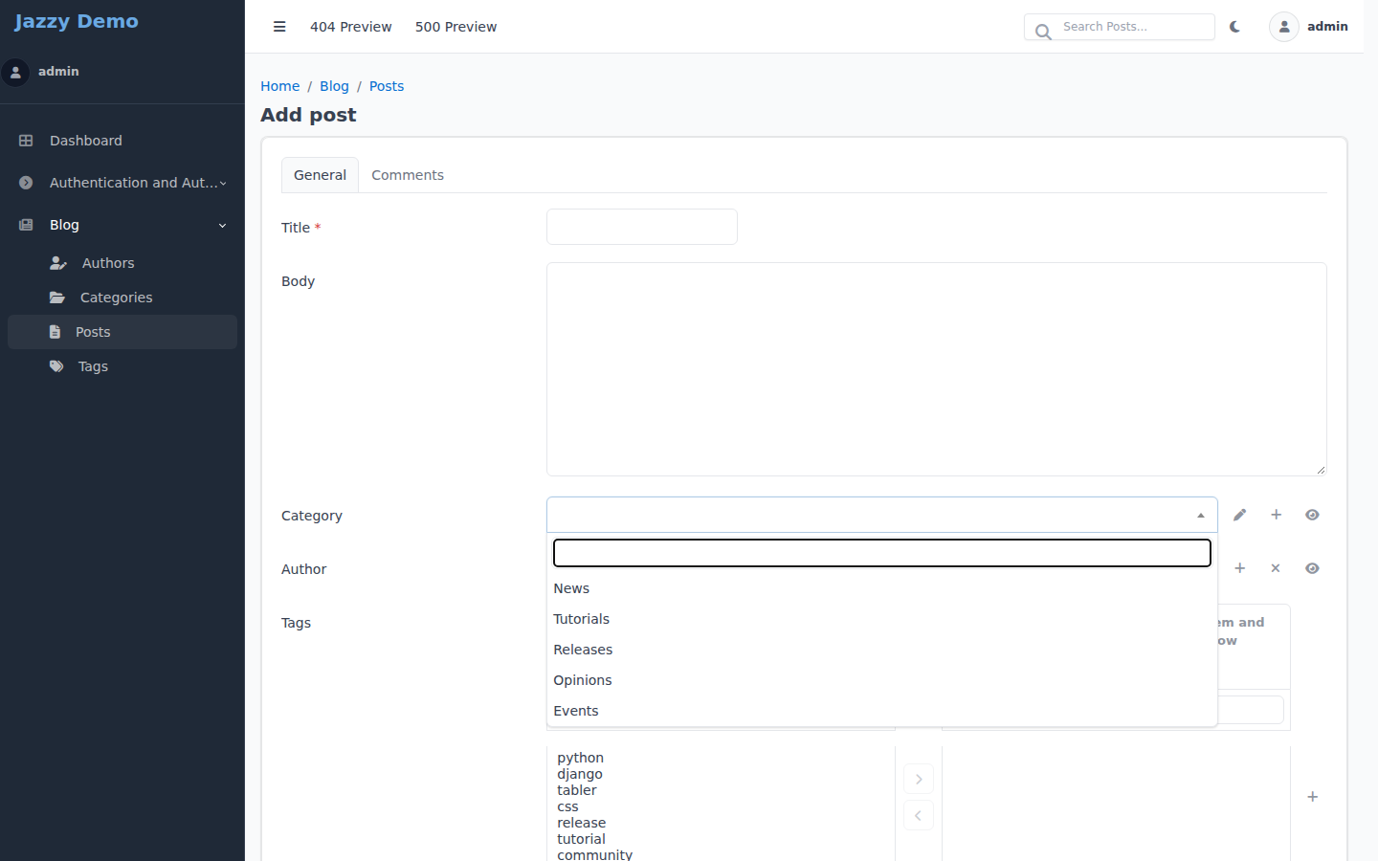The width and height of the screenshot is (1378, 861).
Task: Toggle the hamburger sidebar menu icon
Action: [x=279, y=27]
